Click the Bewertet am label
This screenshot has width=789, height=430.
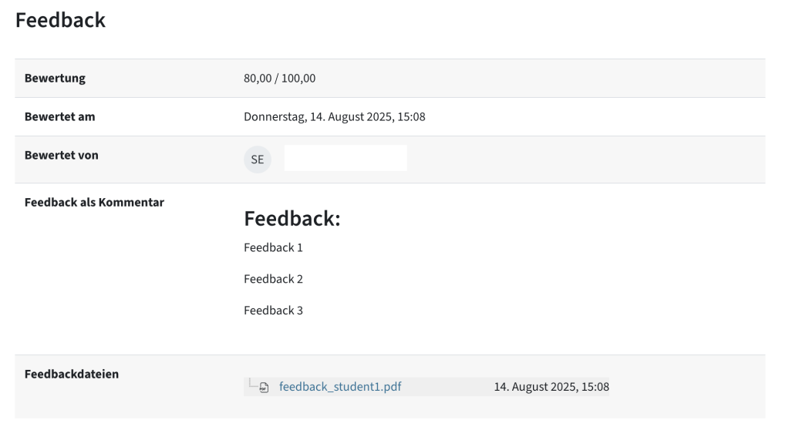point(60,116)
